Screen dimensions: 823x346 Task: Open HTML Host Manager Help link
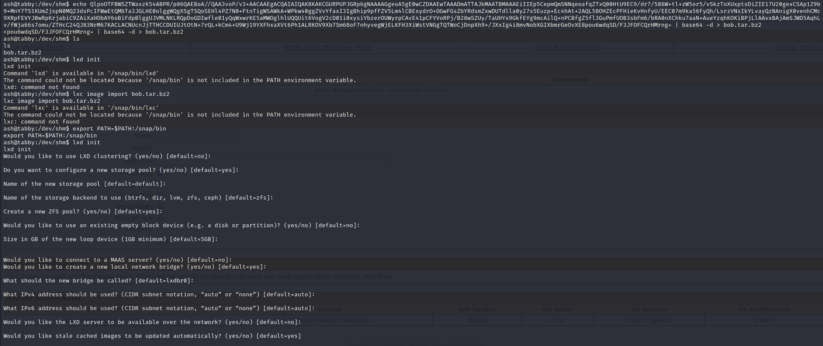pyautogui.click(x=327, y=48)
